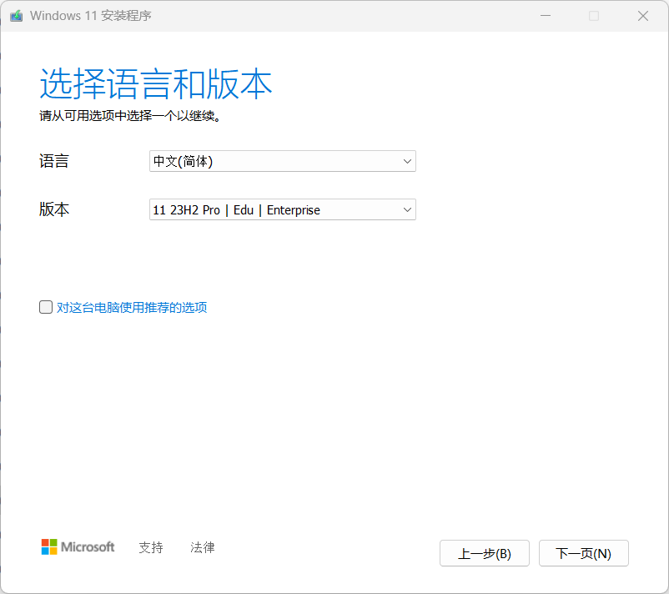This screenshot has height=594, width=669.
Task: Click the 请从可用选项中选择一个以继续 text
Action: 129,116
